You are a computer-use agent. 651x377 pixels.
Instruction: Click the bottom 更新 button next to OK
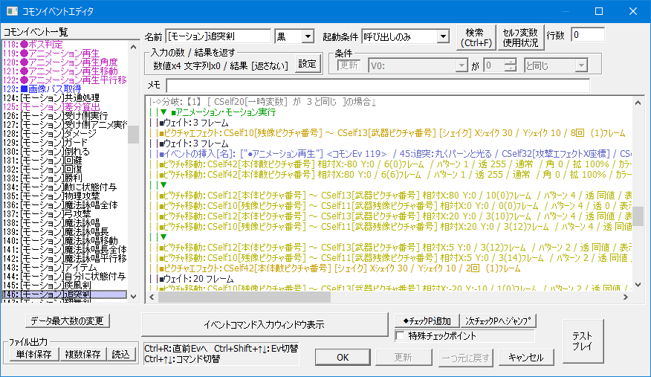coord(404,358)
